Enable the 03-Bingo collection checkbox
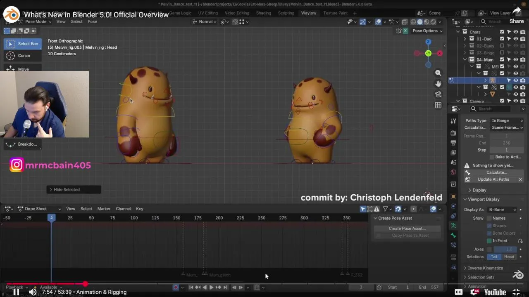This screenshot has width=529, height=297. (502, 53)
